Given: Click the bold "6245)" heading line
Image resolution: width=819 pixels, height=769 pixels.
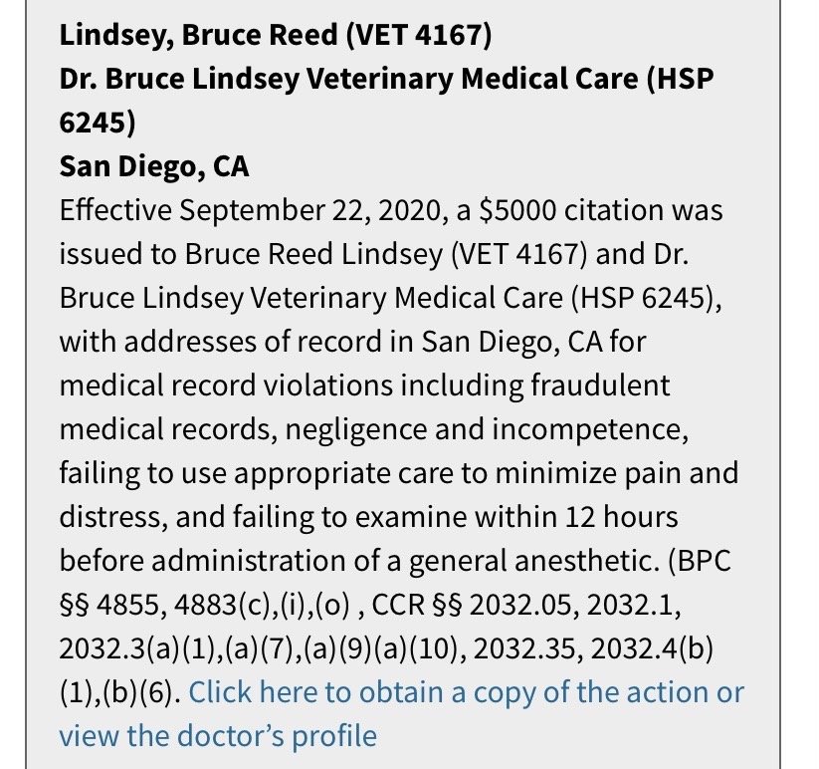Looking at the screenshot, I should pyautogui.click(x=96, y=123).
